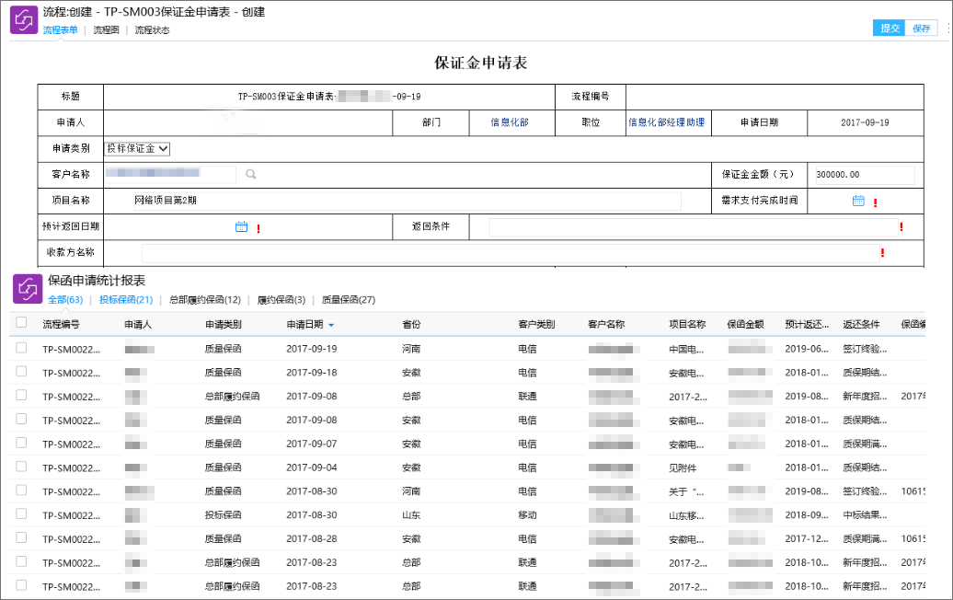Image resolution: width=953 pixels, height=600 pixels.
Task: Check the 河南 row dated 2017-08-30
Action: pos(21,490)
